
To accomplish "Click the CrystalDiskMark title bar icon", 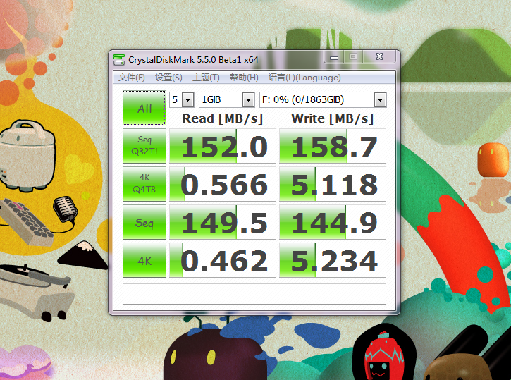I will [119, 60].
